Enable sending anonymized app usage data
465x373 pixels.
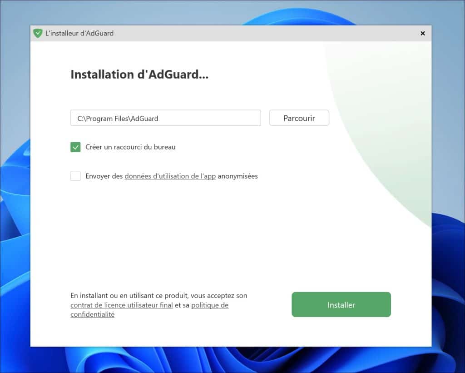click(75, 175)
